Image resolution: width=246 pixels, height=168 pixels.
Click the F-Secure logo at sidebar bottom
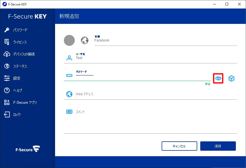click(x=27, y=149)
